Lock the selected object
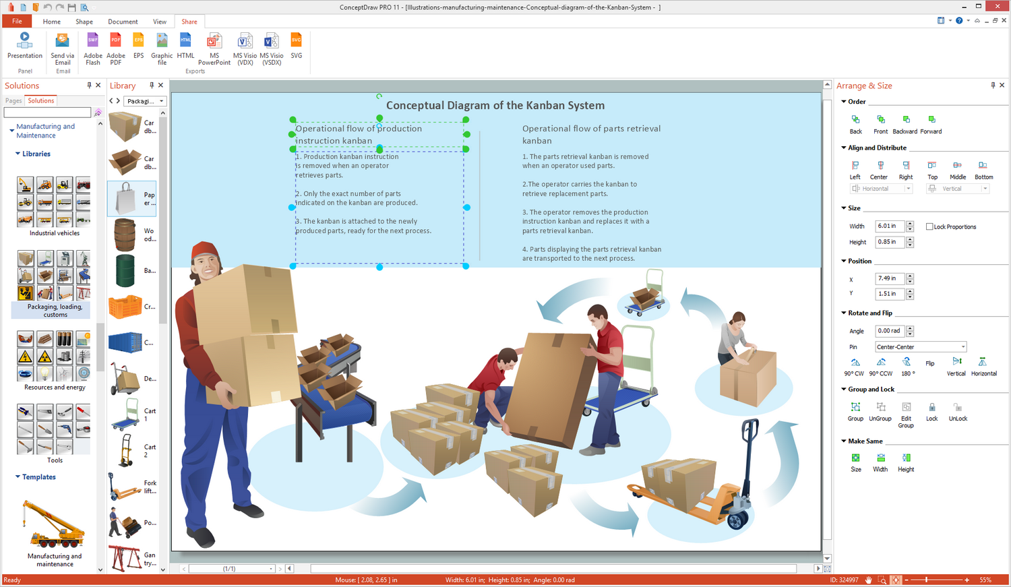 pos(931,411)
